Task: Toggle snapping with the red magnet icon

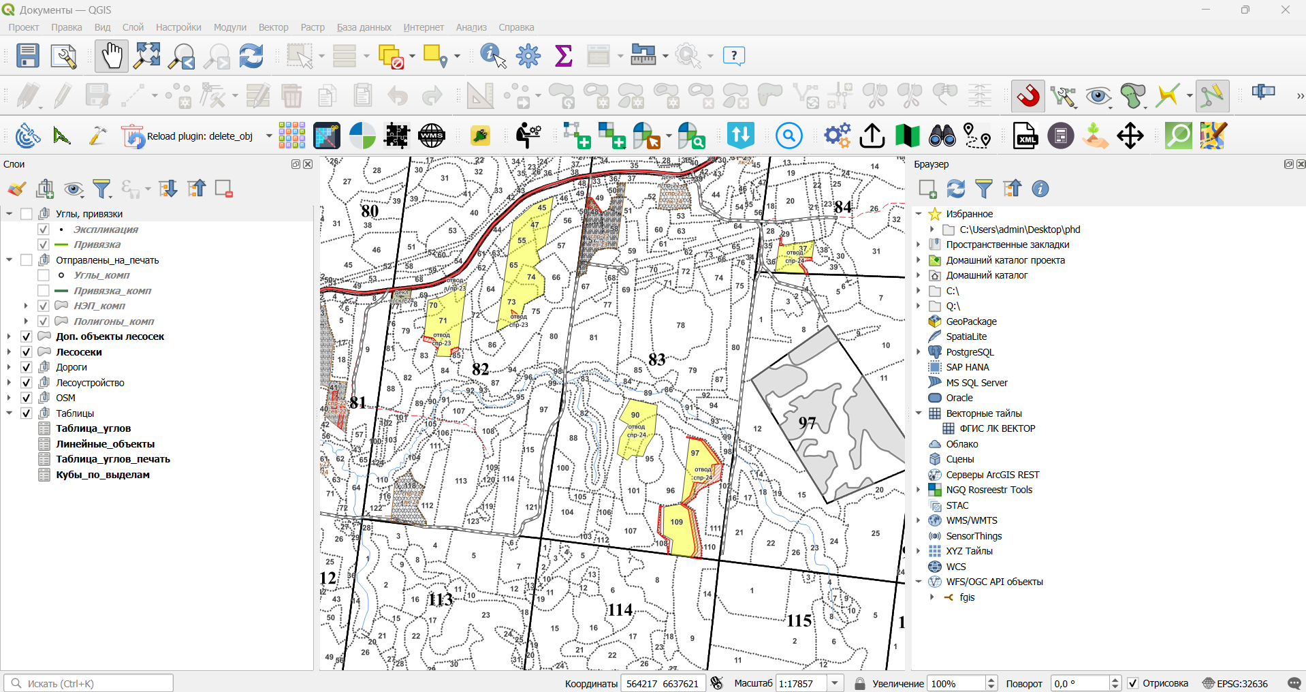Action: pyautogui.click(x=1028, y=96)
